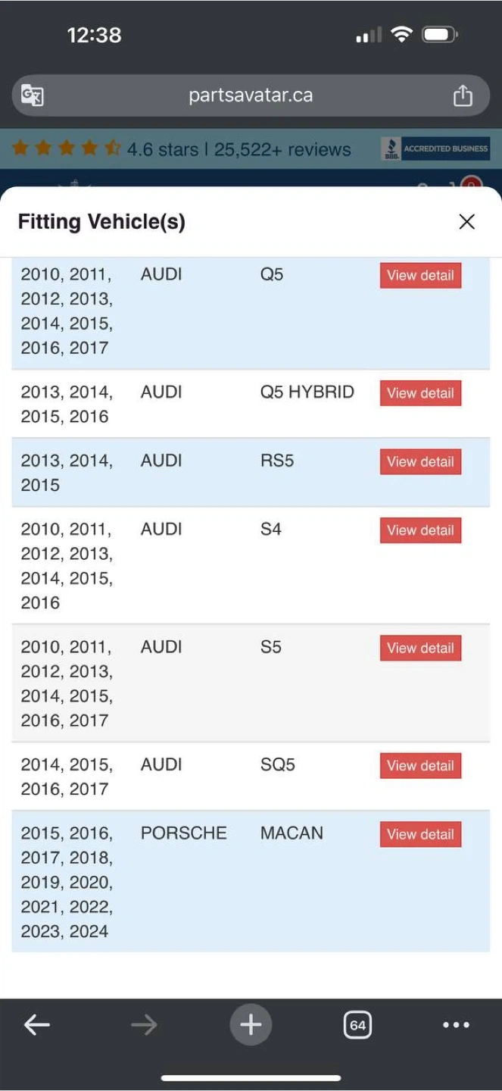
Task: Tap the share icon in address bar
Action: tap(463, 95)
